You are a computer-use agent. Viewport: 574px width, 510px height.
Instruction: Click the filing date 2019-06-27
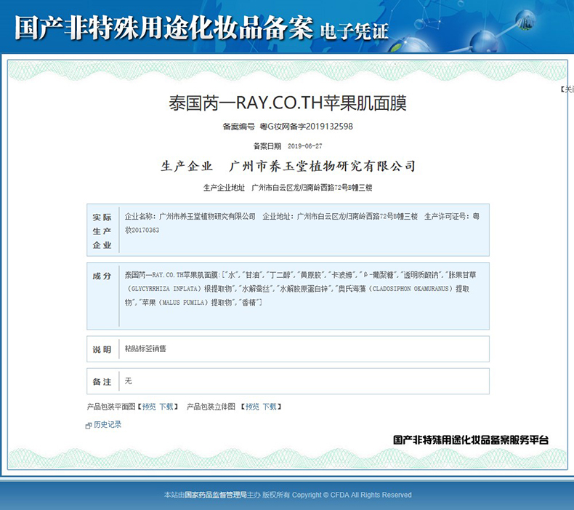(304, 146)
